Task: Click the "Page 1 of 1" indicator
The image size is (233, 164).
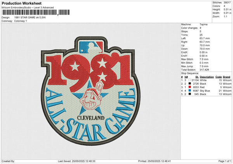Action: [225, 161]
